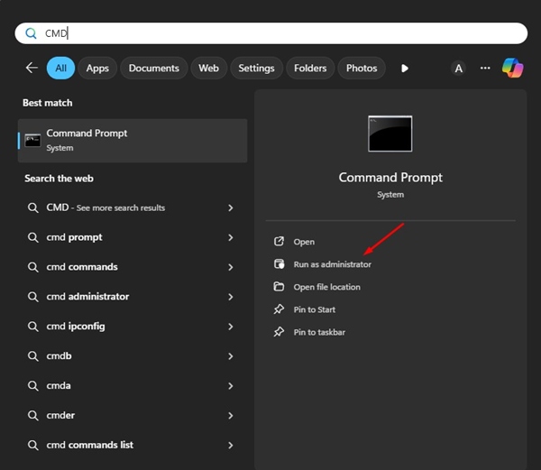Screen dimensions: 541x470
Task: Click into the CMD search input field
Action: pyautogui.click(x=270, y=33)
